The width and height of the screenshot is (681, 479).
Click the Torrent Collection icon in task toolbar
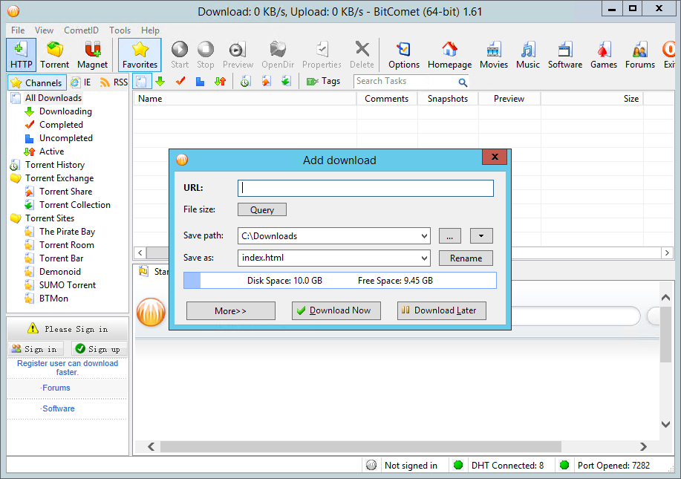(286, 82)
